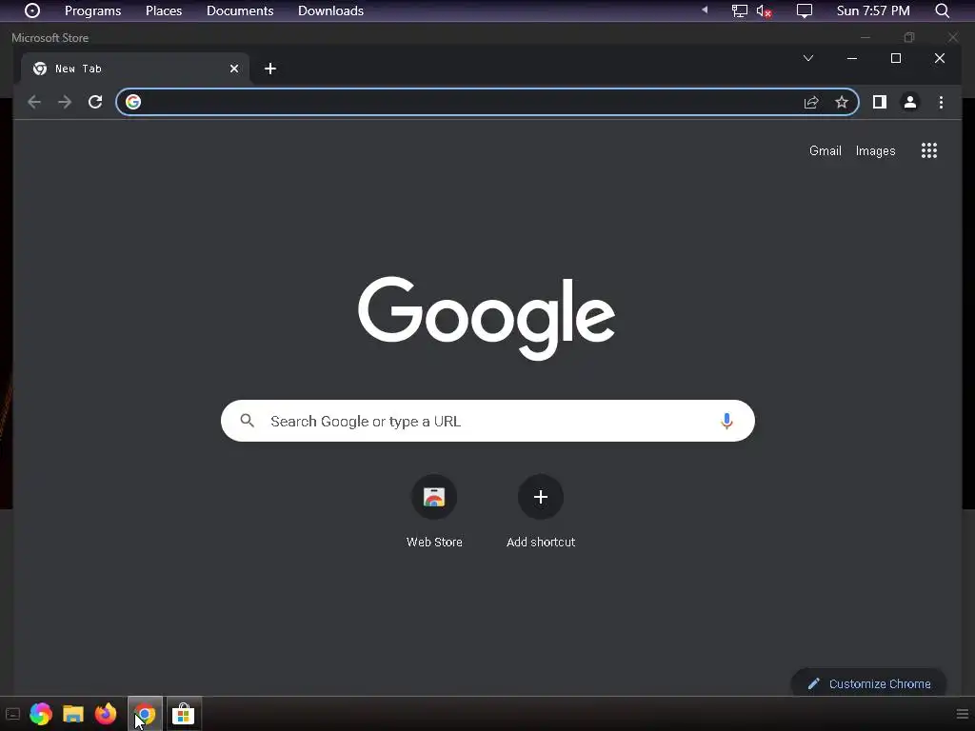Open the notifications icon in top panel
The width and height of the screenshot is (975, 731).
click(804, 10)
